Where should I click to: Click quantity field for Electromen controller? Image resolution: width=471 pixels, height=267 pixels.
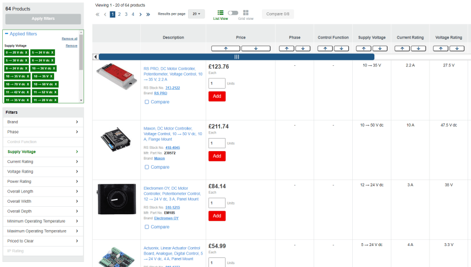[217, 203]
